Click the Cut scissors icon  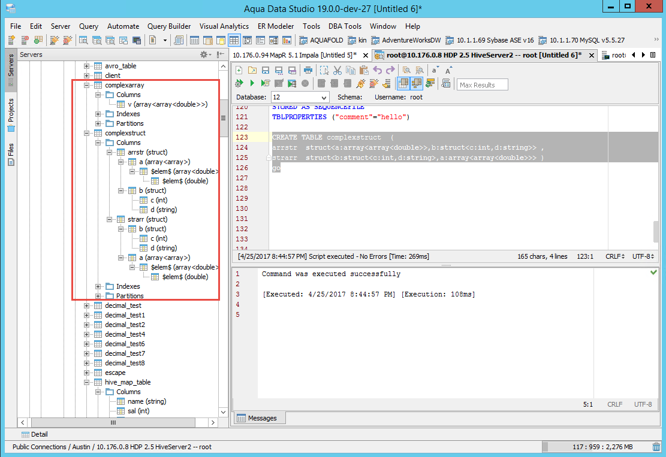click(337, 70)
